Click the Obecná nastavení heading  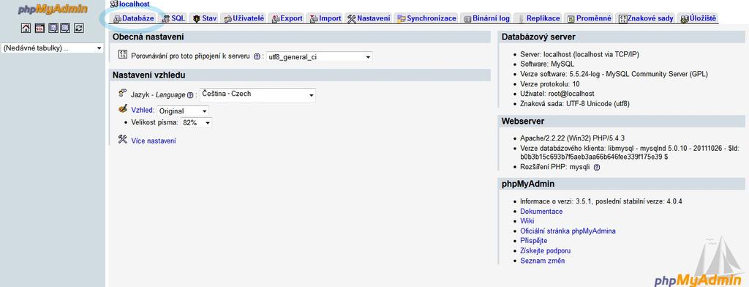click(148, 37)
